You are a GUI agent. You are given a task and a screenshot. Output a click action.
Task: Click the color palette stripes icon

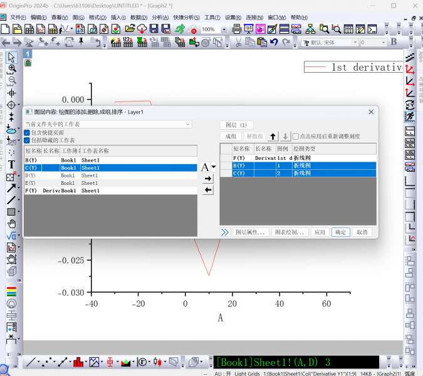(11, 291)
